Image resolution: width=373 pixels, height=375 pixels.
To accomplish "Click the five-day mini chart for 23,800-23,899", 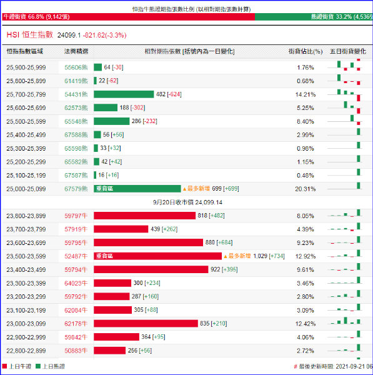I will pyautogui.click(x=345, y=213).
